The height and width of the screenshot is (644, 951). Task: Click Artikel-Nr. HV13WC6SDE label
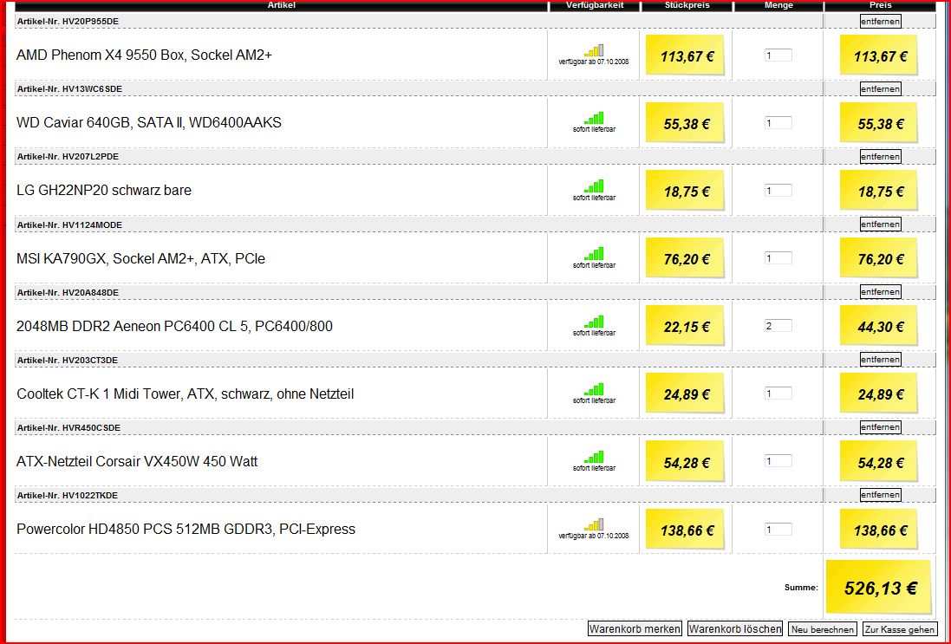click(69, 89)
